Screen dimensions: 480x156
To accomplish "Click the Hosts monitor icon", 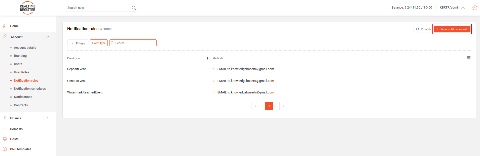I will pyautogui.click(x=5, y=139).
